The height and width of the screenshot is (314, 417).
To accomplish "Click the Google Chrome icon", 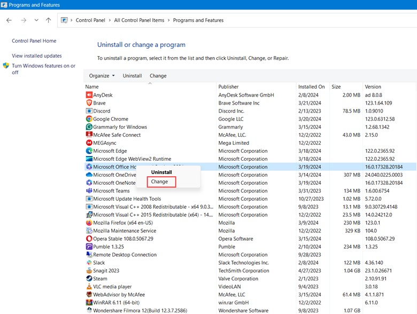I will (89, 119).
